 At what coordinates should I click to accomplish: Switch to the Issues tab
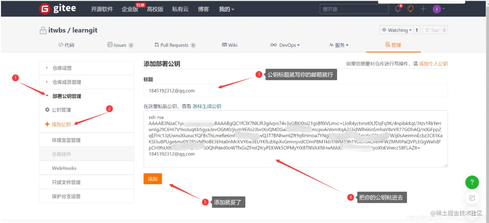[120, 45]
